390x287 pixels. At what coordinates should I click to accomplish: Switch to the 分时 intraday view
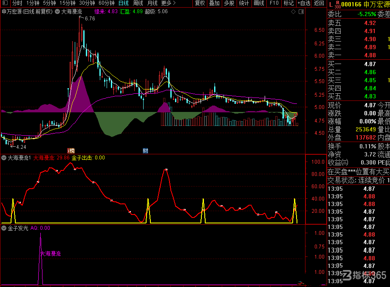point(17,3)
